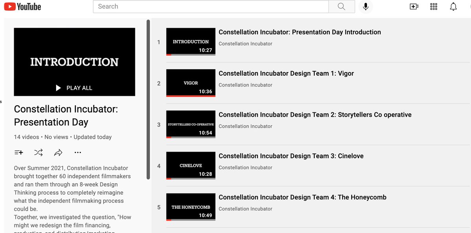Click '14 videos • No views • Updated today'
Viewport: 471px width, 233px height.
point(63,137)
